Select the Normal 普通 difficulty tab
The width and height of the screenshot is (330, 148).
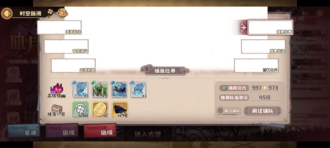[24, 130]
